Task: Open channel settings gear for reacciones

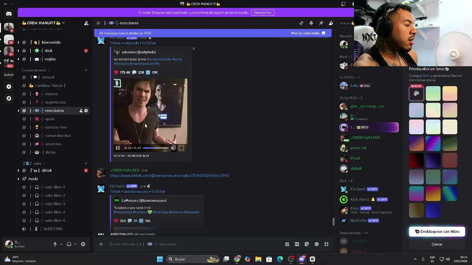Action: (x=86, y=111)
